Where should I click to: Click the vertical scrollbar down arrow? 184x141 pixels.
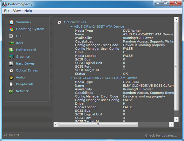coord(176,119)
